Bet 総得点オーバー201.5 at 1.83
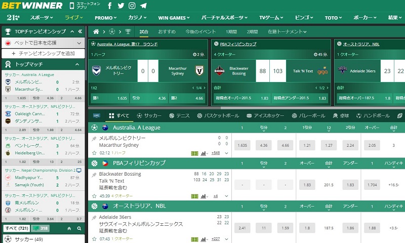Screen dimensions: 405x243 [x=241, y=98]
